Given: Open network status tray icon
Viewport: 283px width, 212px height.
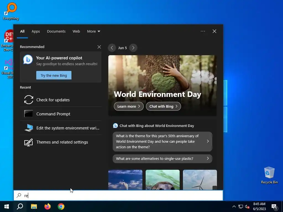Looking at the screenshot, I should (x=241, y=206).
